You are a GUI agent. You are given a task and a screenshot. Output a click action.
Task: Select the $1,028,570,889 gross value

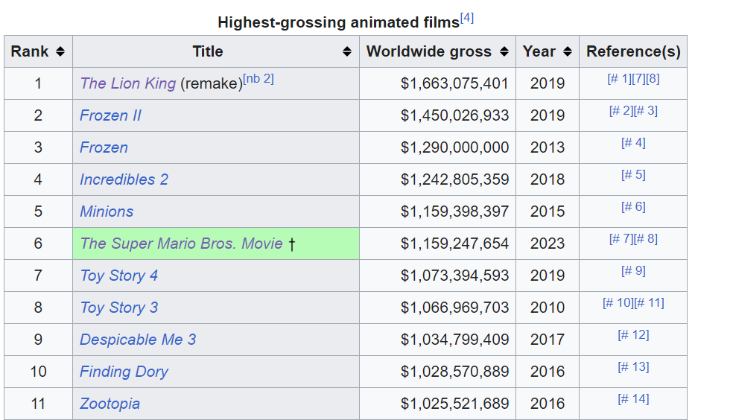[x=454, y=372]
